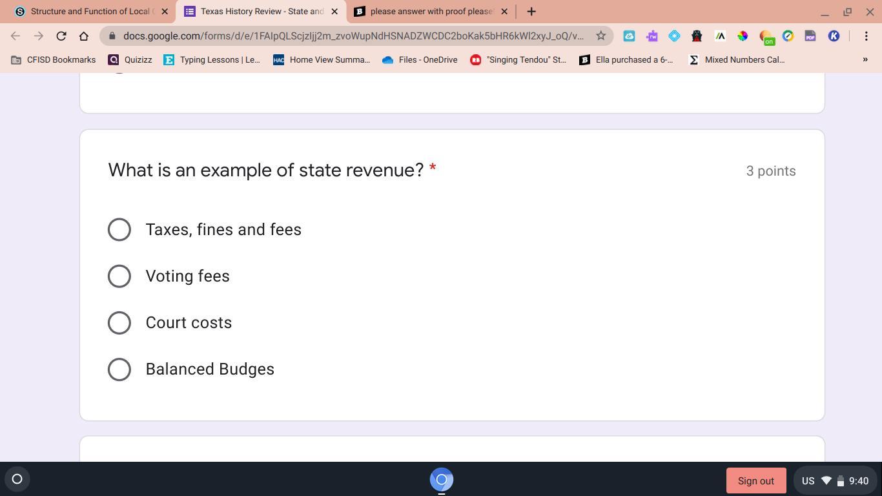Close the 'Structure and Function of Local' tab
The width and height of the screenshot is (882, 496).
(x=165, y=12)
